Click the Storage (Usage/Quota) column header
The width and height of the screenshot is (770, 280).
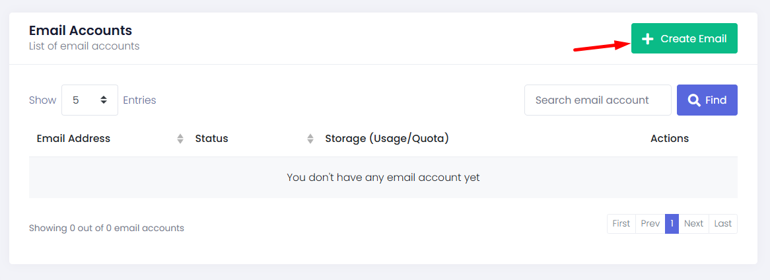[386, 139]
